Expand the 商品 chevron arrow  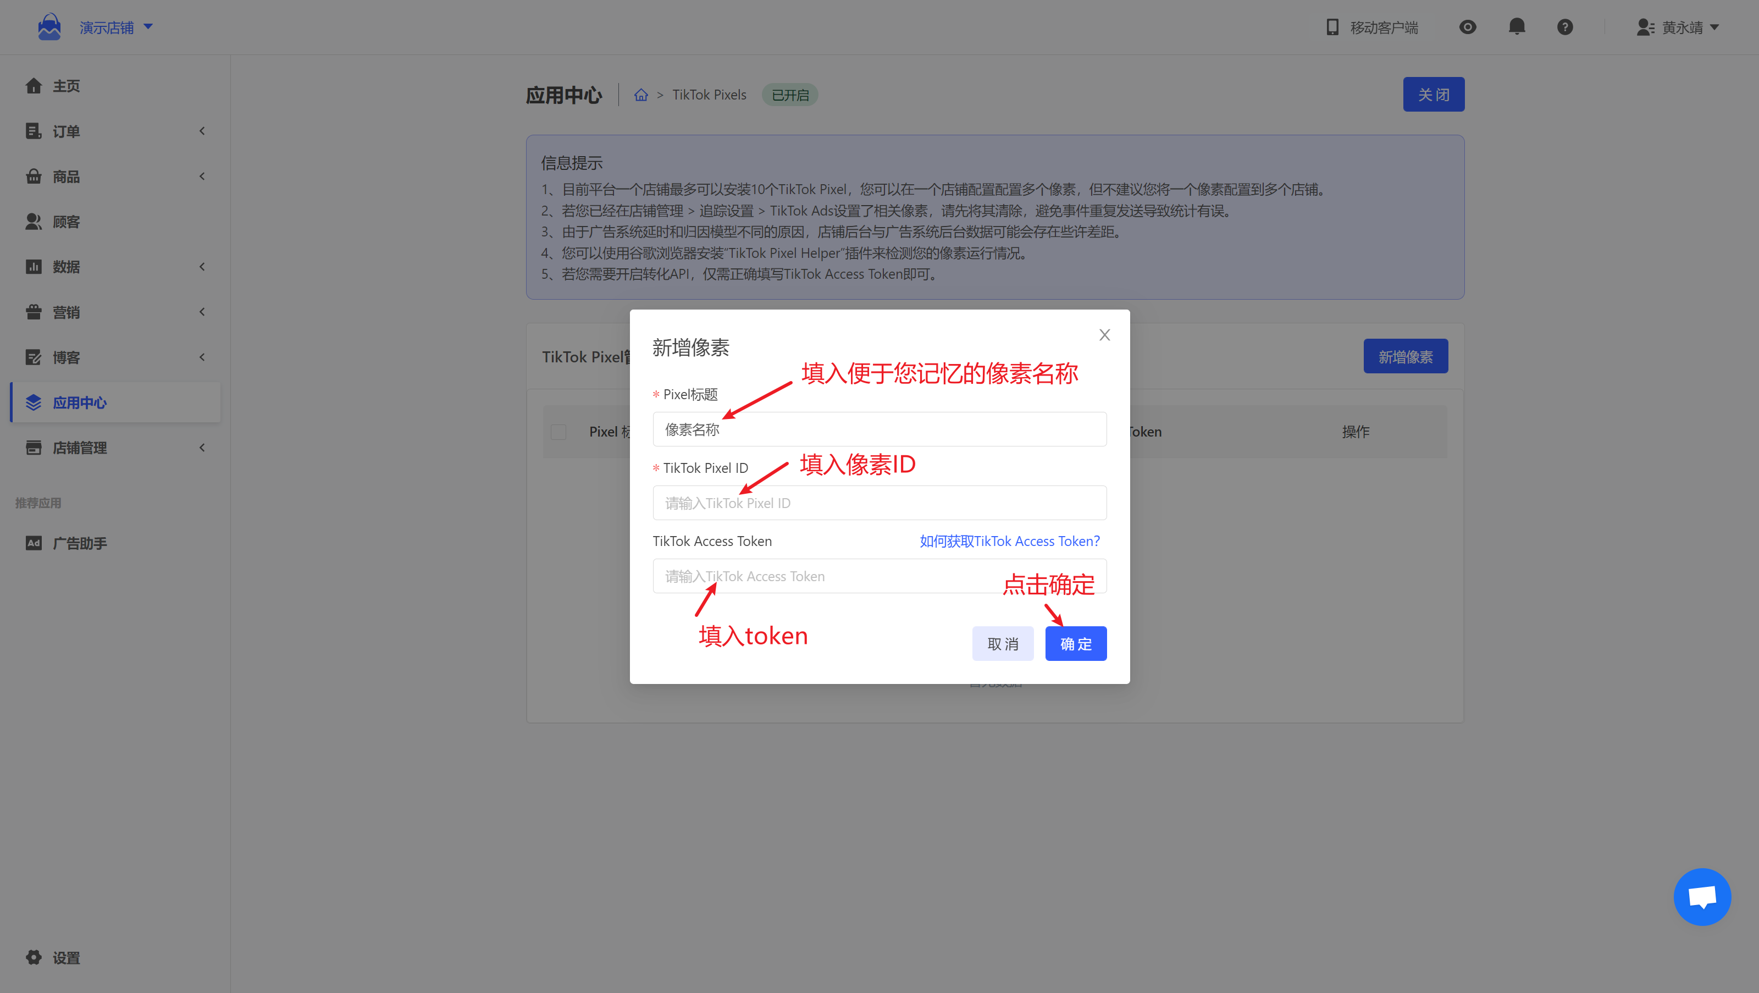coord(202,176)
